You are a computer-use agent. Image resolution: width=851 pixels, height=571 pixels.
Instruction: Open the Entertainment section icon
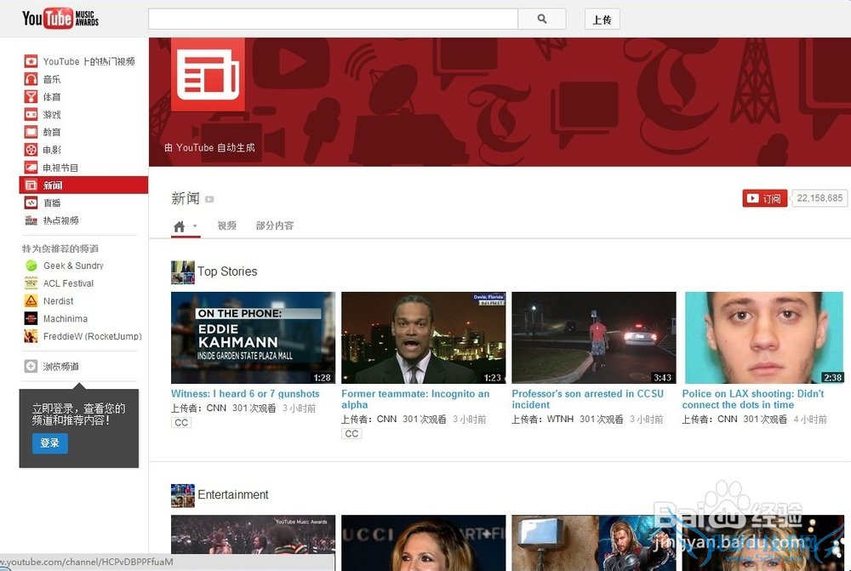coord(182,495)
